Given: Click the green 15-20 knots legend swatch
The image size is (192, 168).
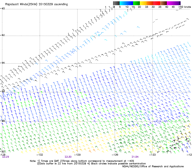Looking at the screenshot, I should [x=136, y=3].
